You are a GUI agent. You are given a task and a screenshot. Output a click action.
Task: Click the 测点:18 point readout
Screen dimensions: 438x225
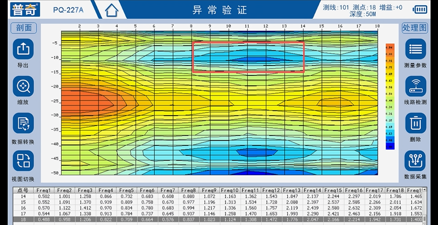[x=364, y=7]
